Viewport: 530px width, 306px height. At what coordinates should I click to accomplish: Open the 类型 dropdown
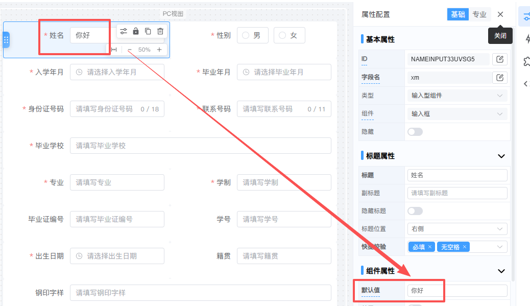coord(457,96)
